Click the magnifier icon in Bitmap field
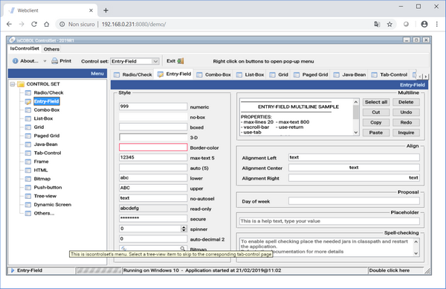 (183, 248)
